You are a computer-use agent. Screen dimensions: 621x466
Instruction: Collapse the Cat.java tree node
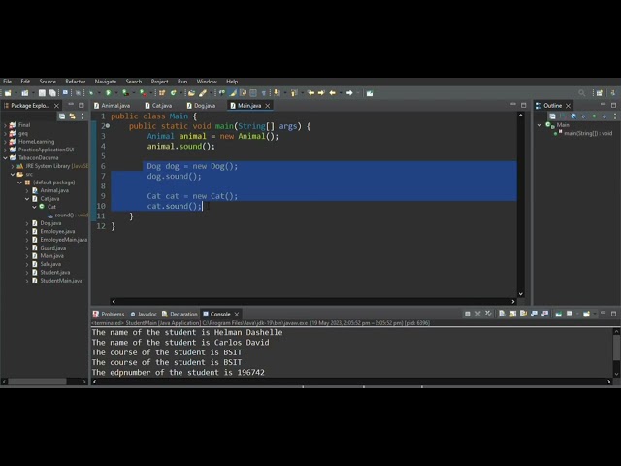pyautogui.click(x=27, y=198)
